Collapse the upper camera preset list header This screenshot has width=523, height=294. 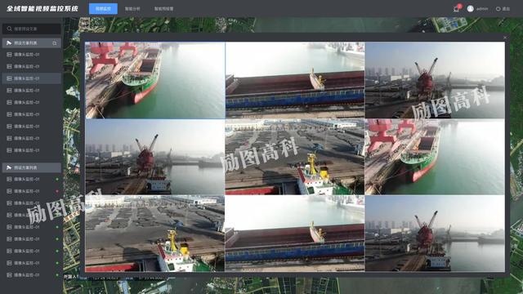(32, 43)
